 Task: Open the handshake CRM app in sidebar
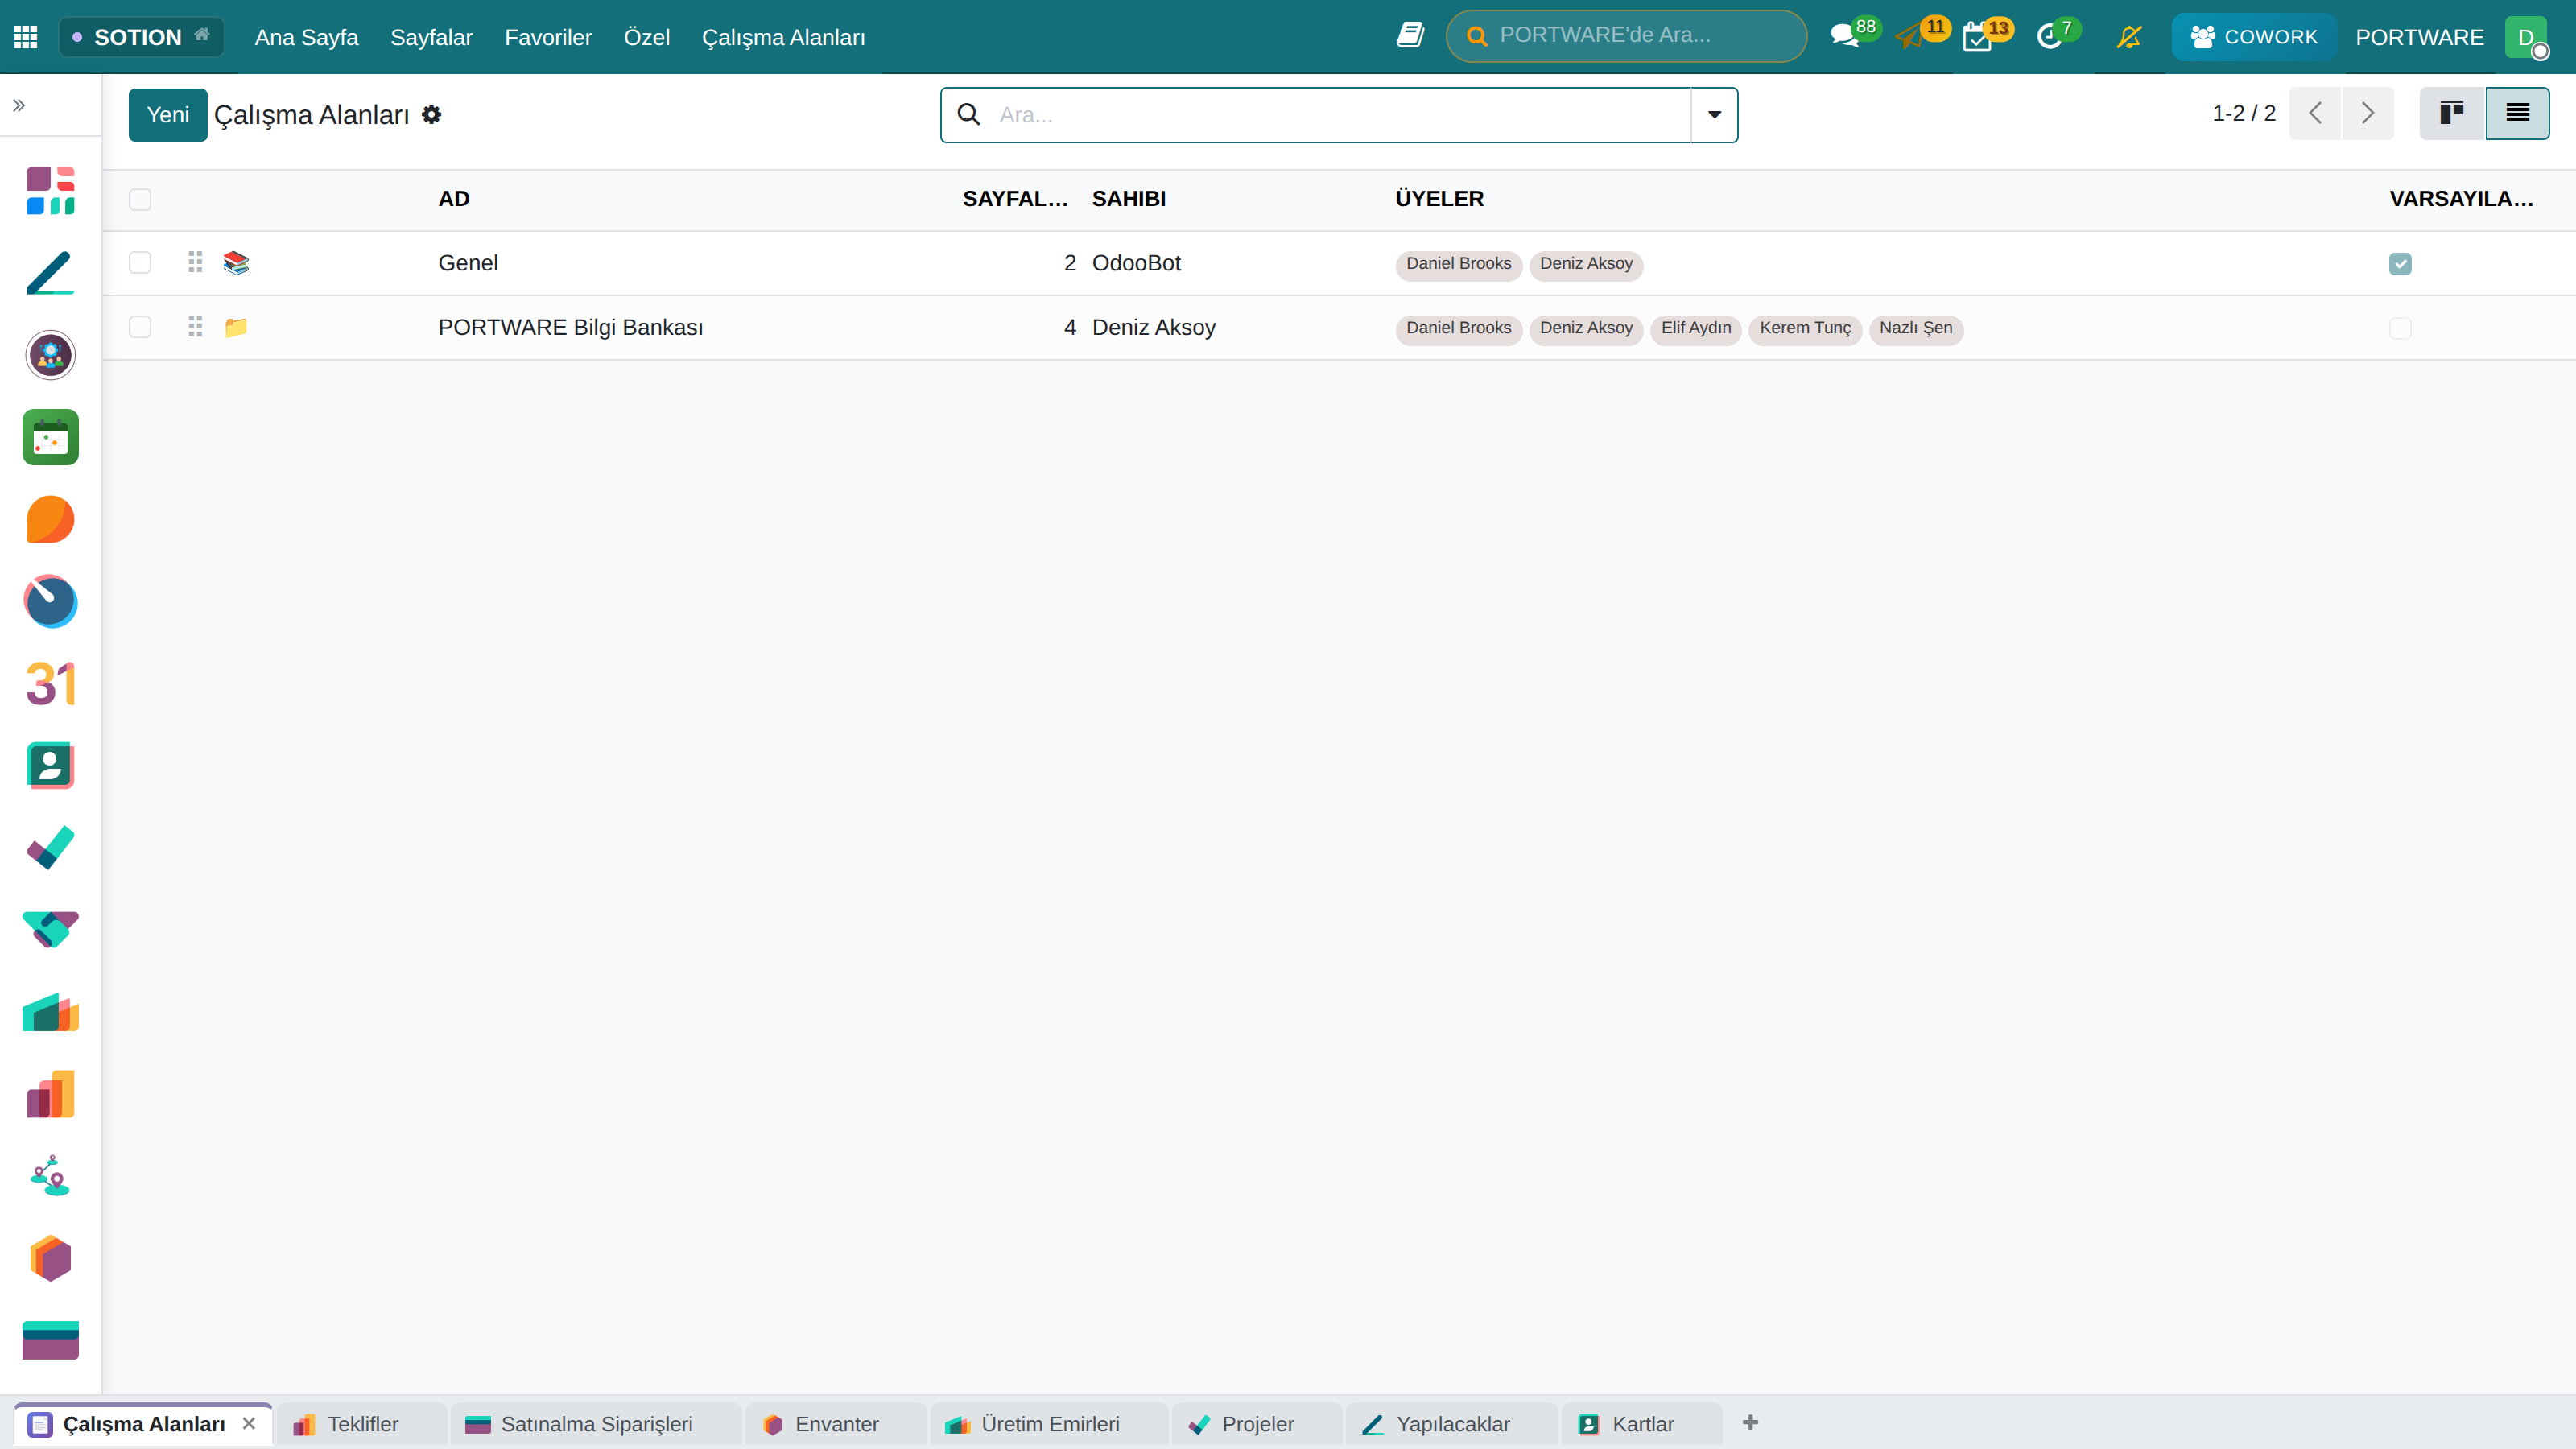pos(50,929)
